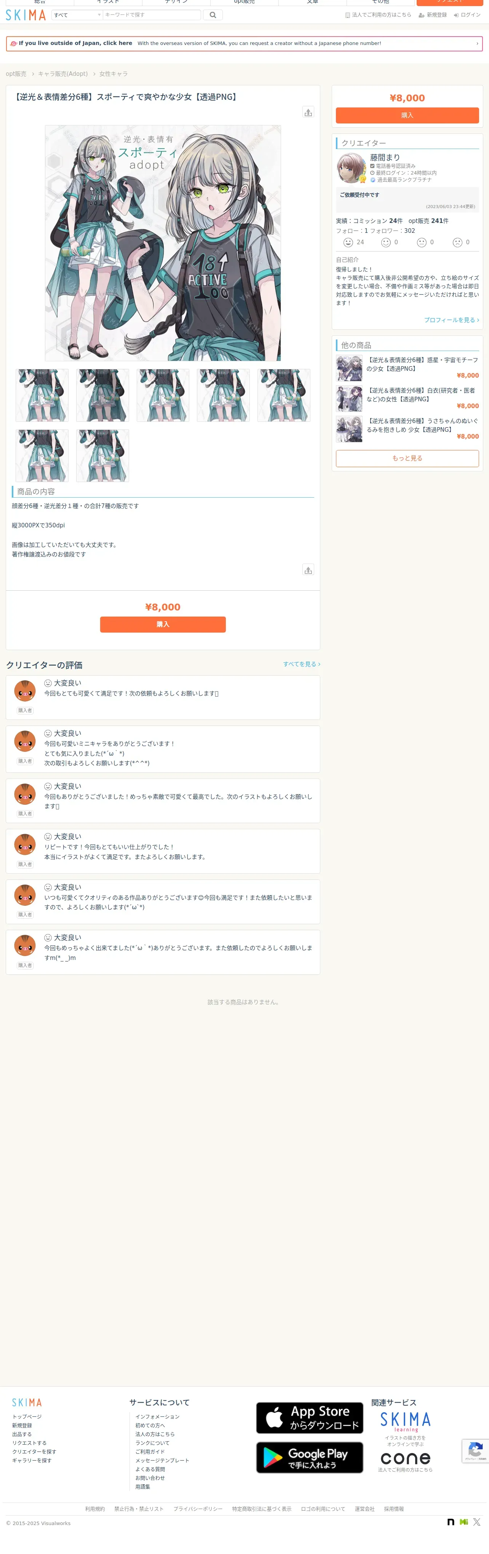Open 法人でご利用の方はこちら in header
This screenshot has width=489, height=1554.
(378, 15)
